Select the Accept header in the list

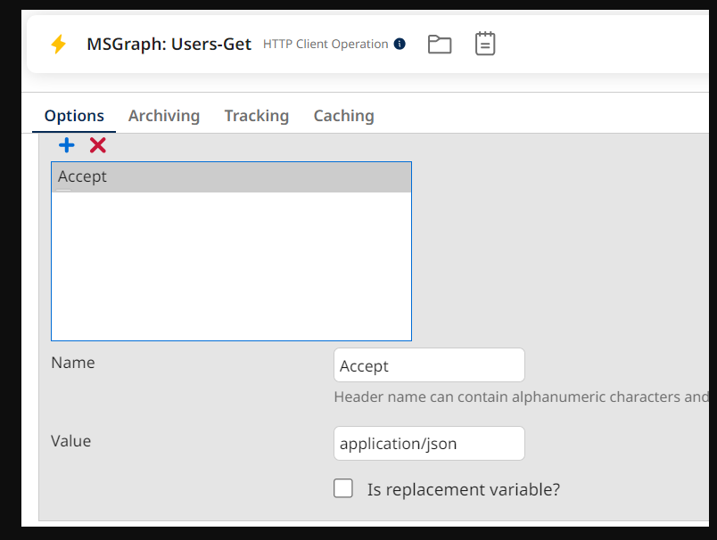coord(231,177)
